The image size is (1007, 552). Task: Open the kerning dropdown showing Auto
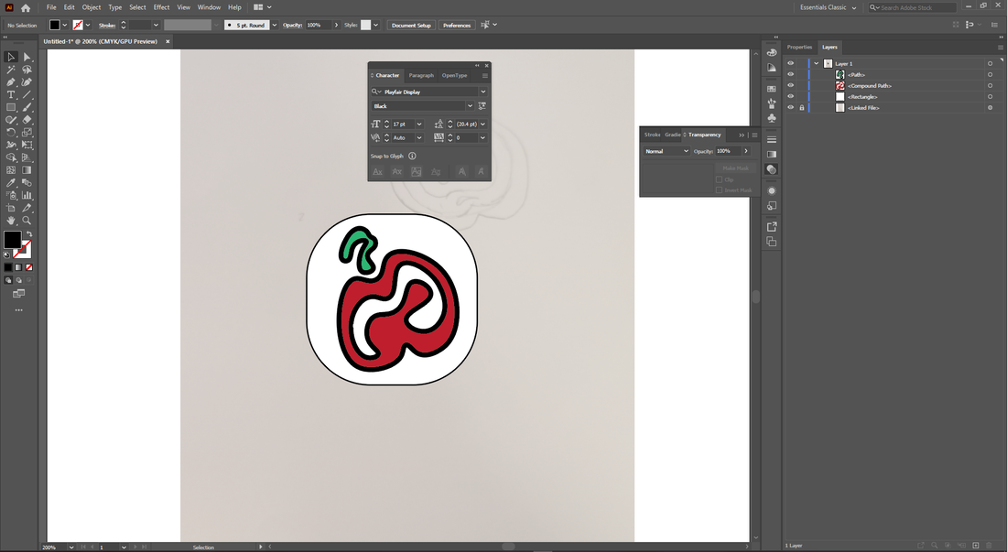pos(419,137)
